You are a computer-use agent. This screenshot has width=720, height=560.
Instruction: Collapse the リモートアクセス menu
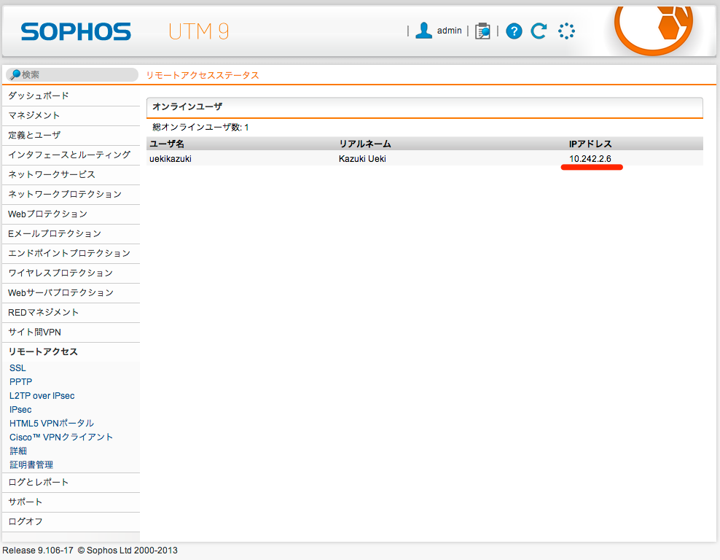click(71, 352)
